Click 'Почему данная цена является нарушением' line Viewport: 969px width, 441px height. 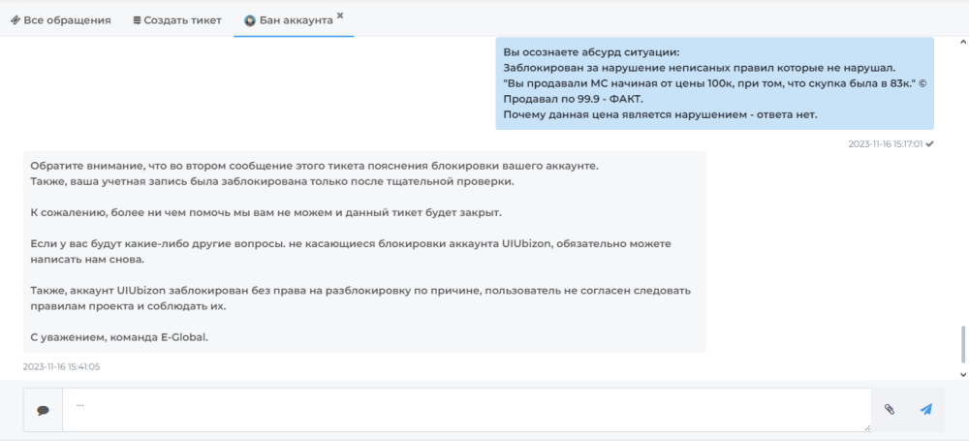click(660, 115)
